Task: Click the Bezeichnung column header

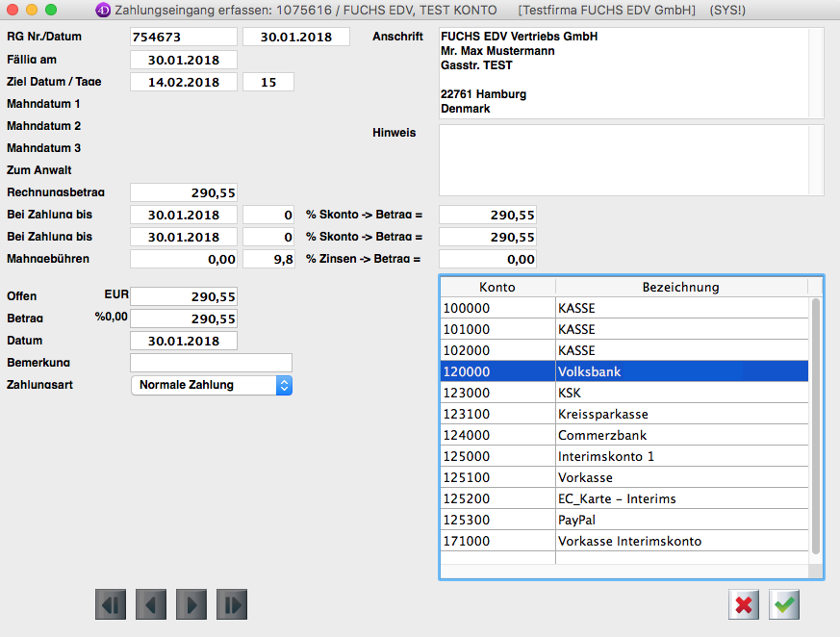Action: click(680, 287)
